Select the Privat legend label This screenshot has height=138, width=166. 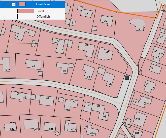click(x=40, y=11)
